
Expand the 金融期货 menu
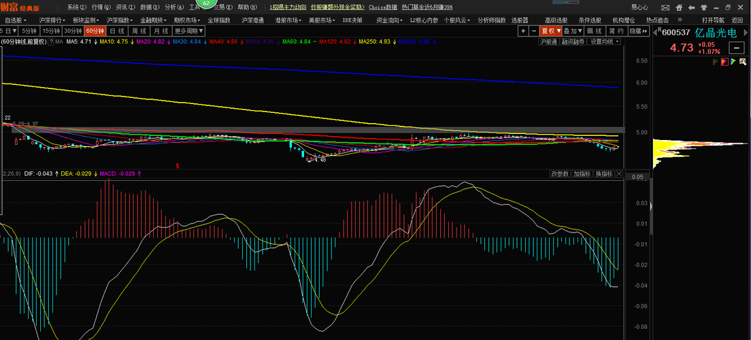click(x=153, y=20)
